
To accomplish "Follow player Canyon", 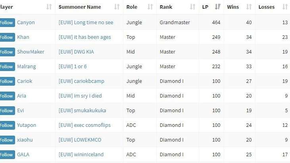I will click(7, 23).
